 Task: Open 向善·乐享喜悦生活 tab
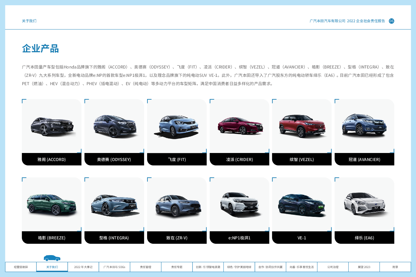click(x=302, y=267)
